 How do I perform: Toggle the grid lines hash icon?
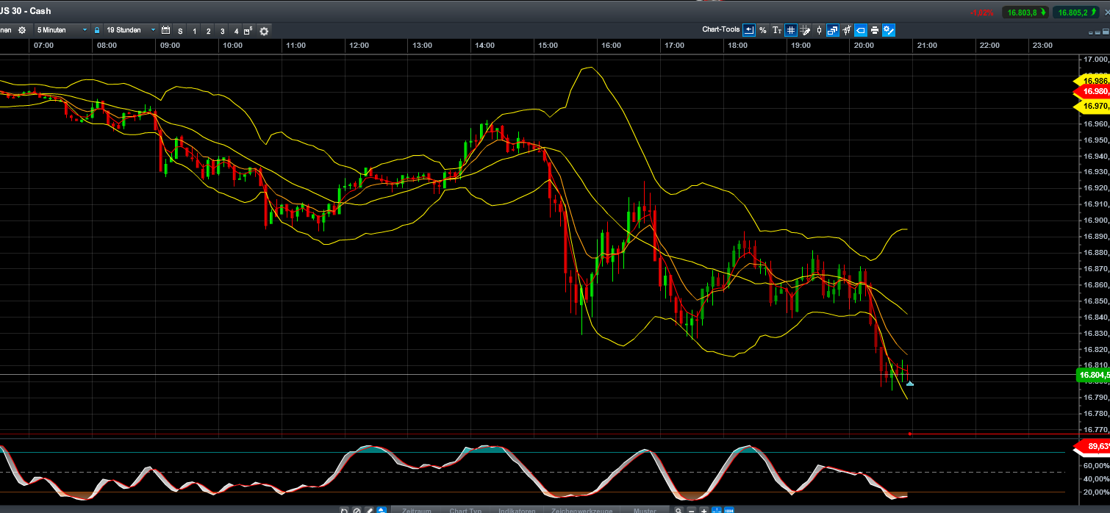click(x=791, y=30)
